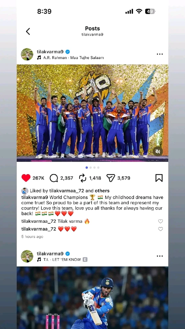Open comments via the speech bubble icon
Viewport: 185px width, 329px height.
(x=54, y=178)
